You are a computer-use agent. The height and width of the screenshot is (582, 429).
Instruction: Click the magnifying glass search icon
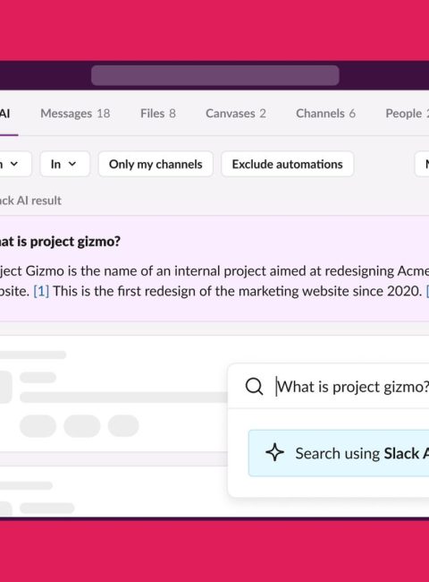pyautogui.click(x=254, y=387)
